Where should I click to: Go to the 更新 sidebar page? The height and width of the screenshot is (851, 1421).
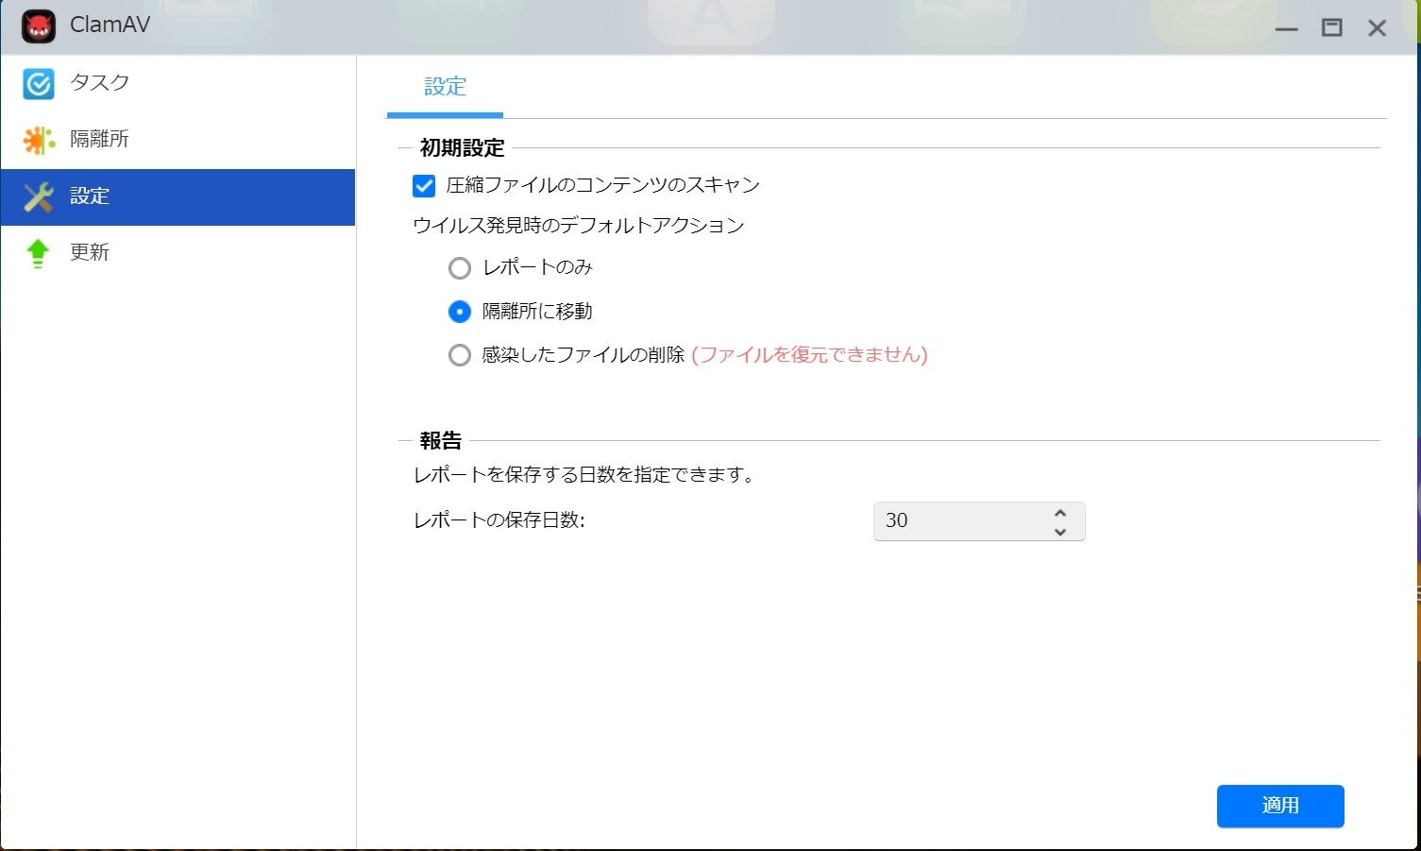coord(90,253)
